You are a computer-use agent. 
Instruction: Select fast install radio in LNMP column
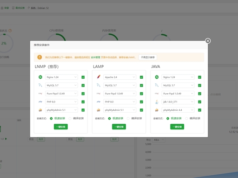[x=51, y=118]
